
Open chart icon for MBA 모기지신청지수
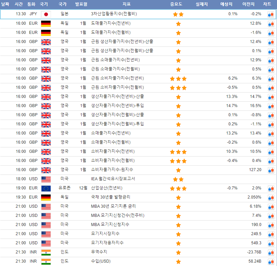pyautogui.click(x=271, y=225)
